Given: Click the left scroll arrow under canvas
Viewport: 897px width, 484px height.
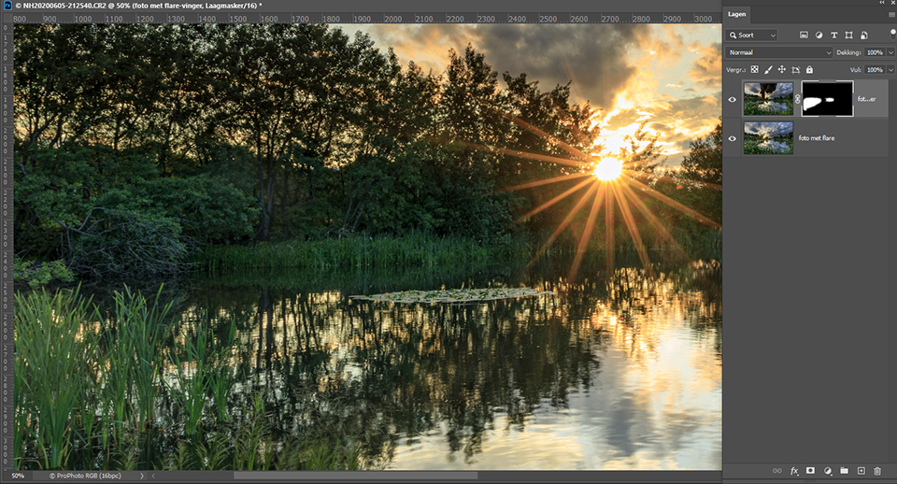Looking at the screenshot, I should point(153,476).
